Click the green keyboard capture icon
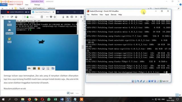Screen dimensions: 182x102 click(161, 81)
